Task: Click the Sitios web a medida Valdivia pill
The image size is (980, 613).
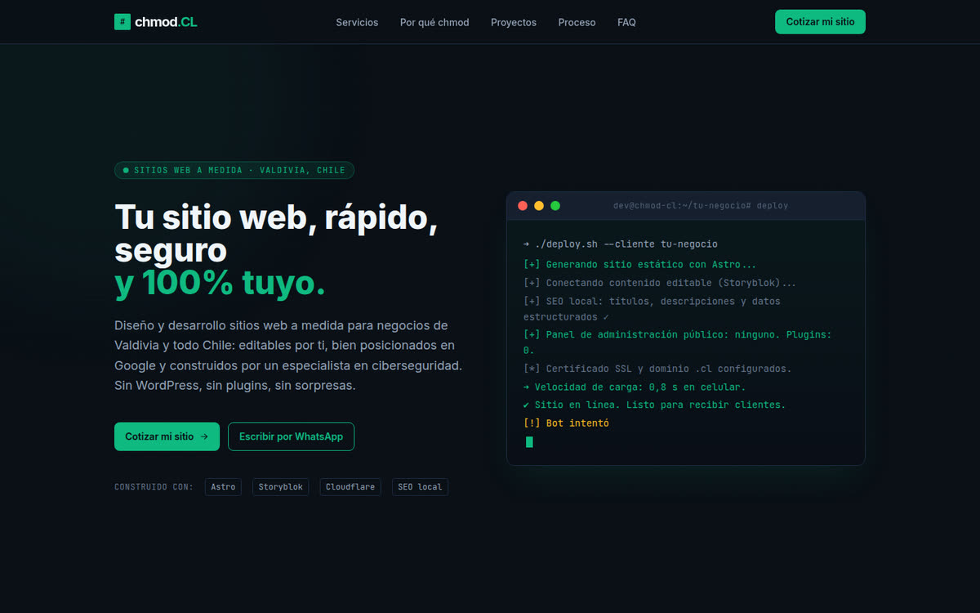Action: click(x=234, y=170)
